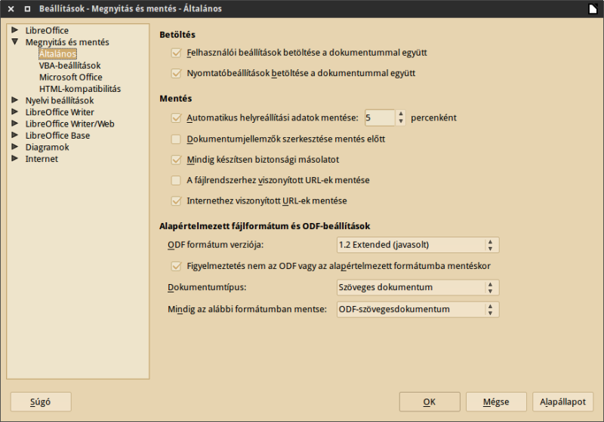
Task: Collapse the Megnyitás és mentés node
Action: pyautogui.click(x=14, y=42)
